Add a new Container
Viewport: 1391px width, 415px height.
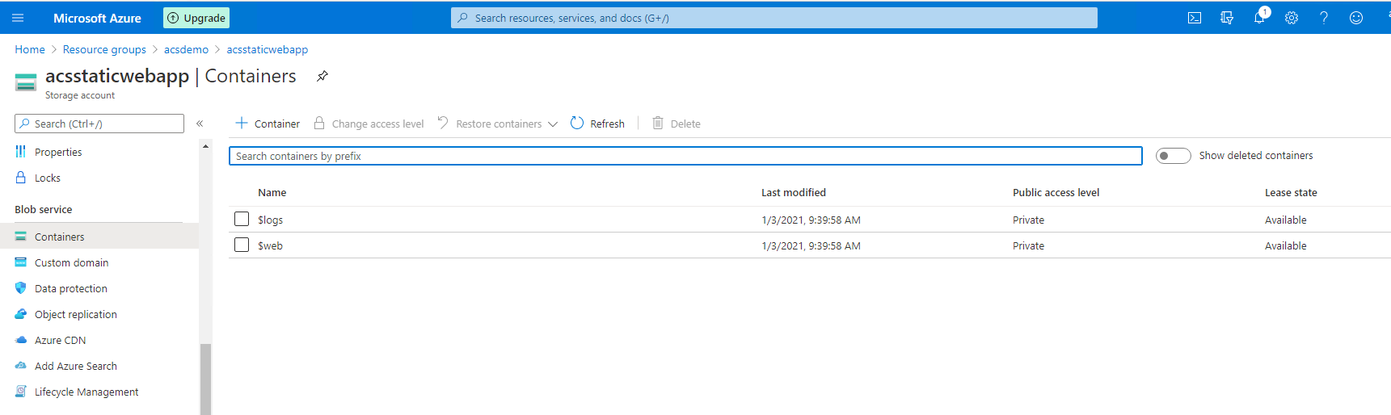[x=268, y=124]
